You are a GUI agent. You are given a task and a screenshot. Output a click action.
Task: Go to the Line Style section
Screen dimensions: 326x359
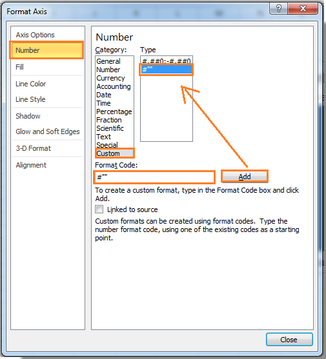click(x=30, y=99)
